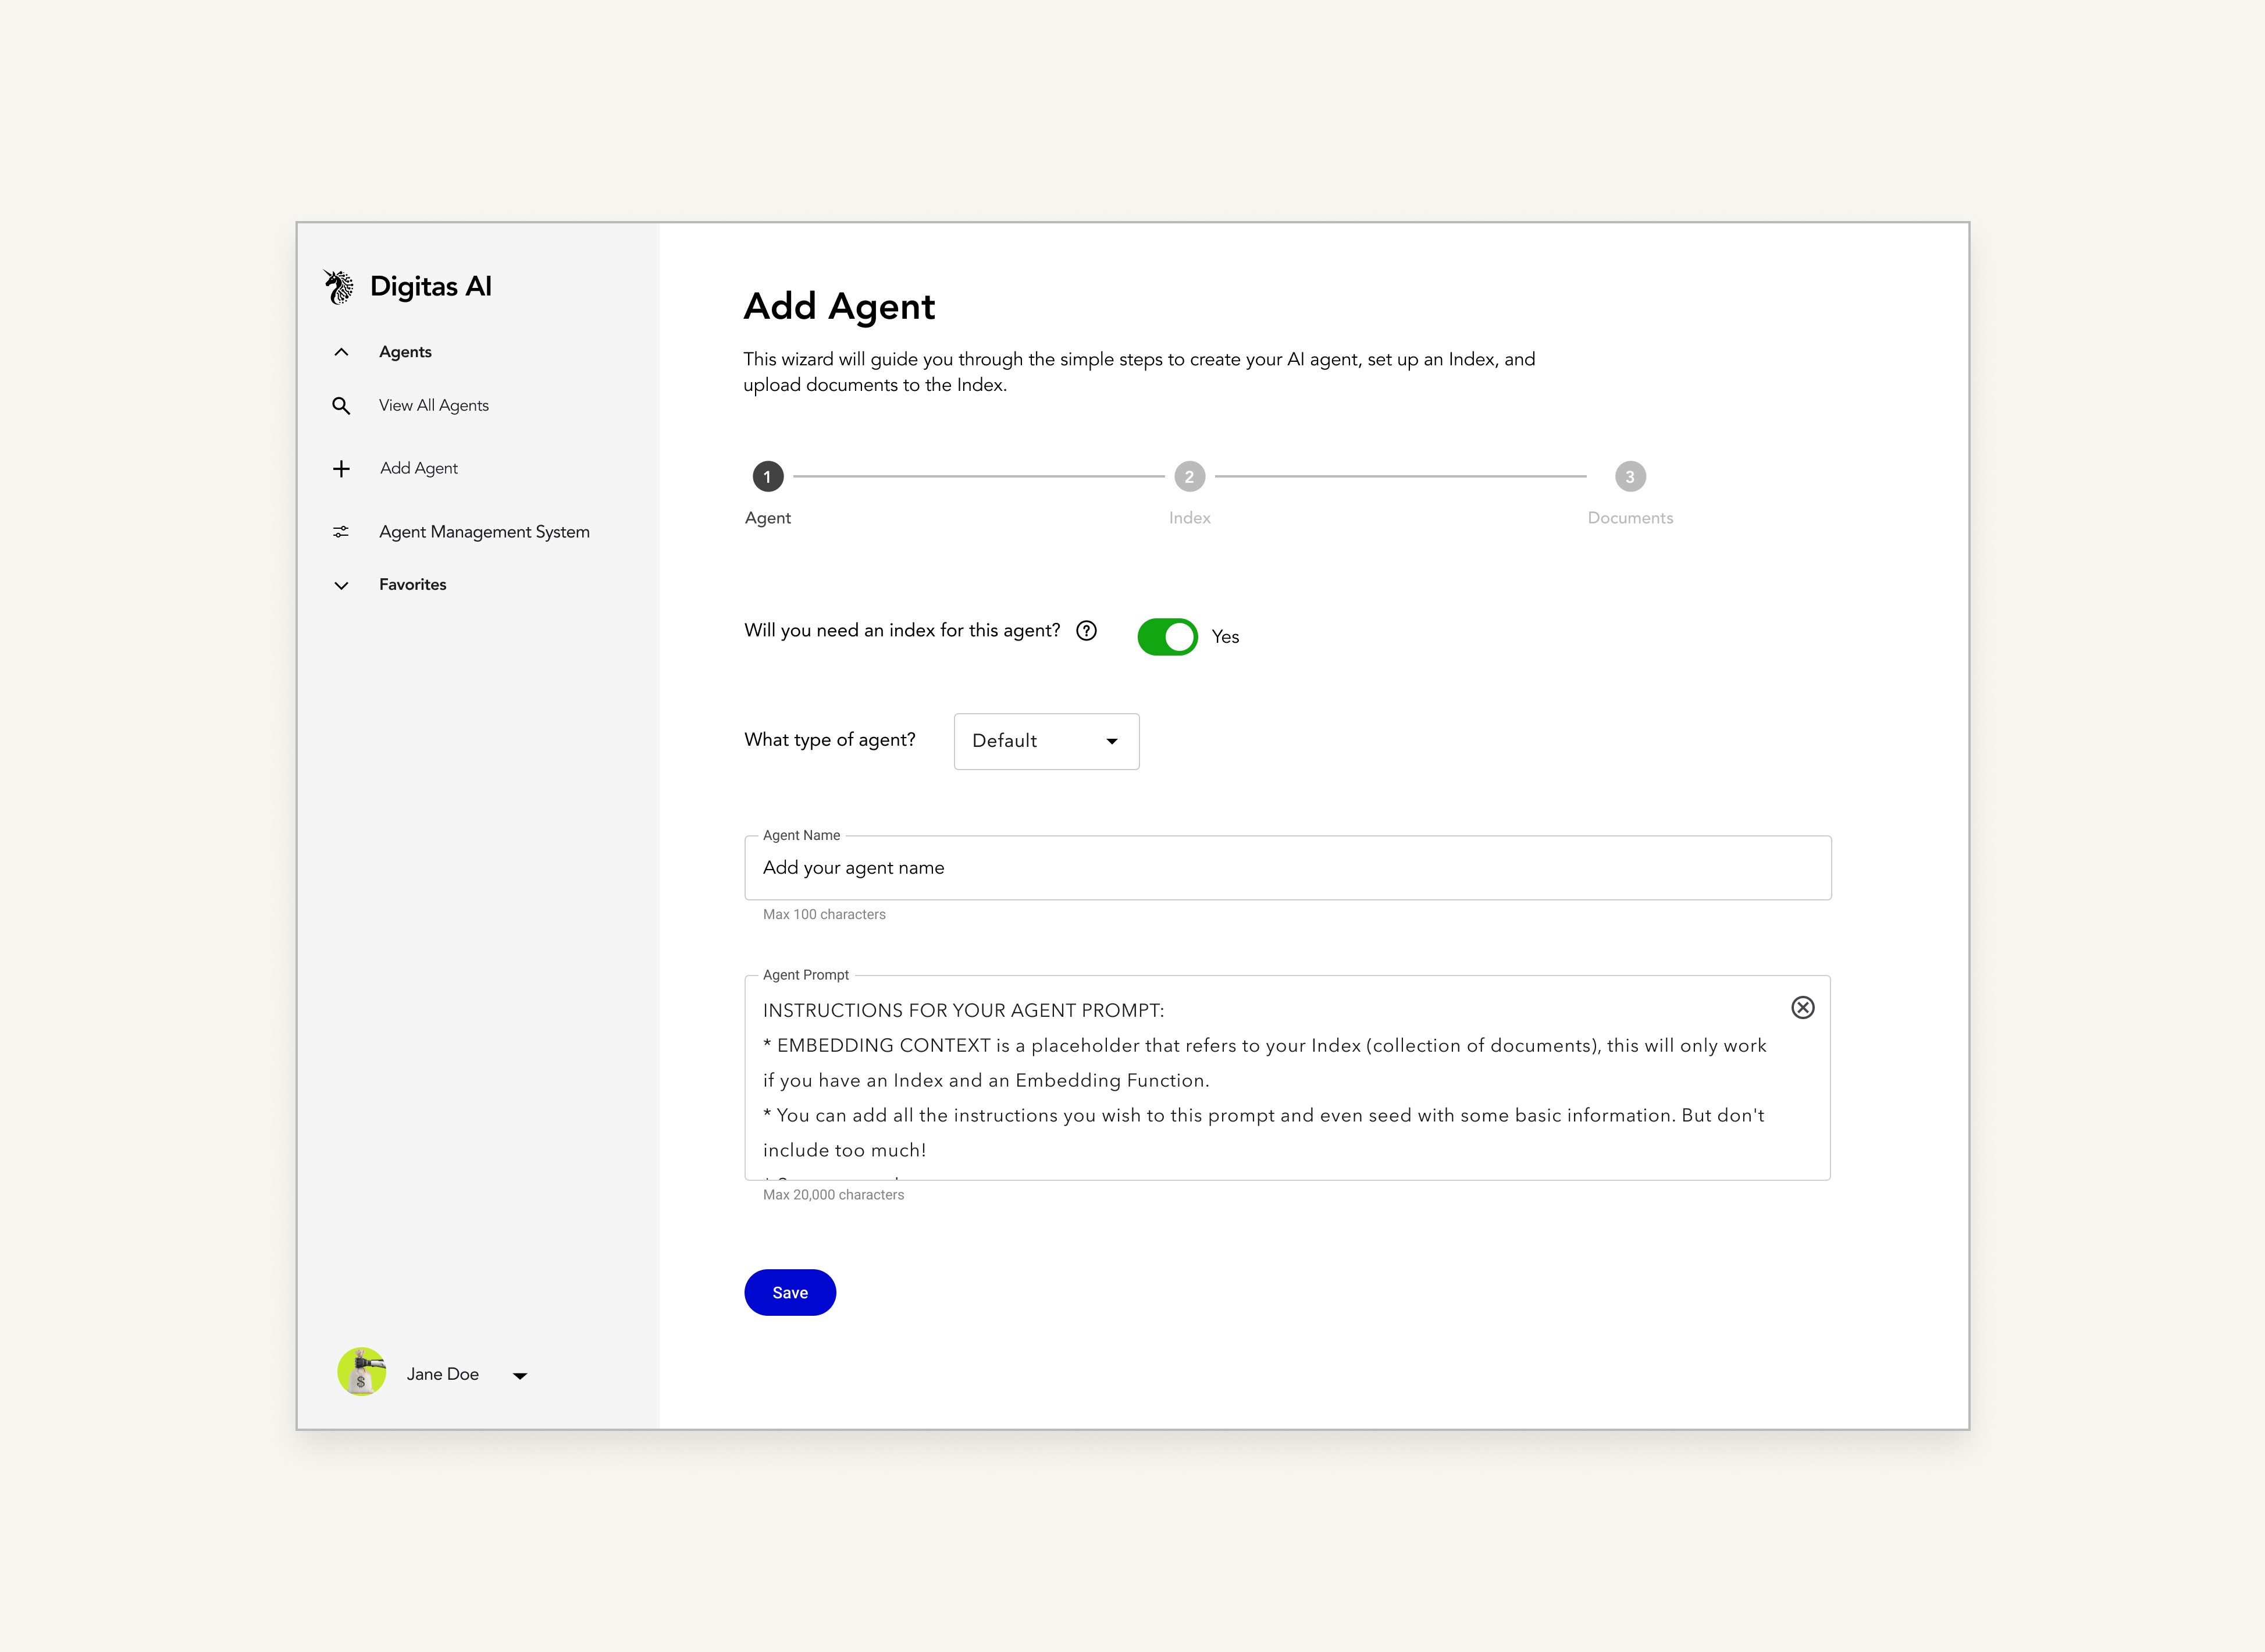The width and height of the screenshot is (2265, 1652).
Task: Open the Jane Doe user menu arrow
Action: pyautogui.click(x=520, y=1376)
